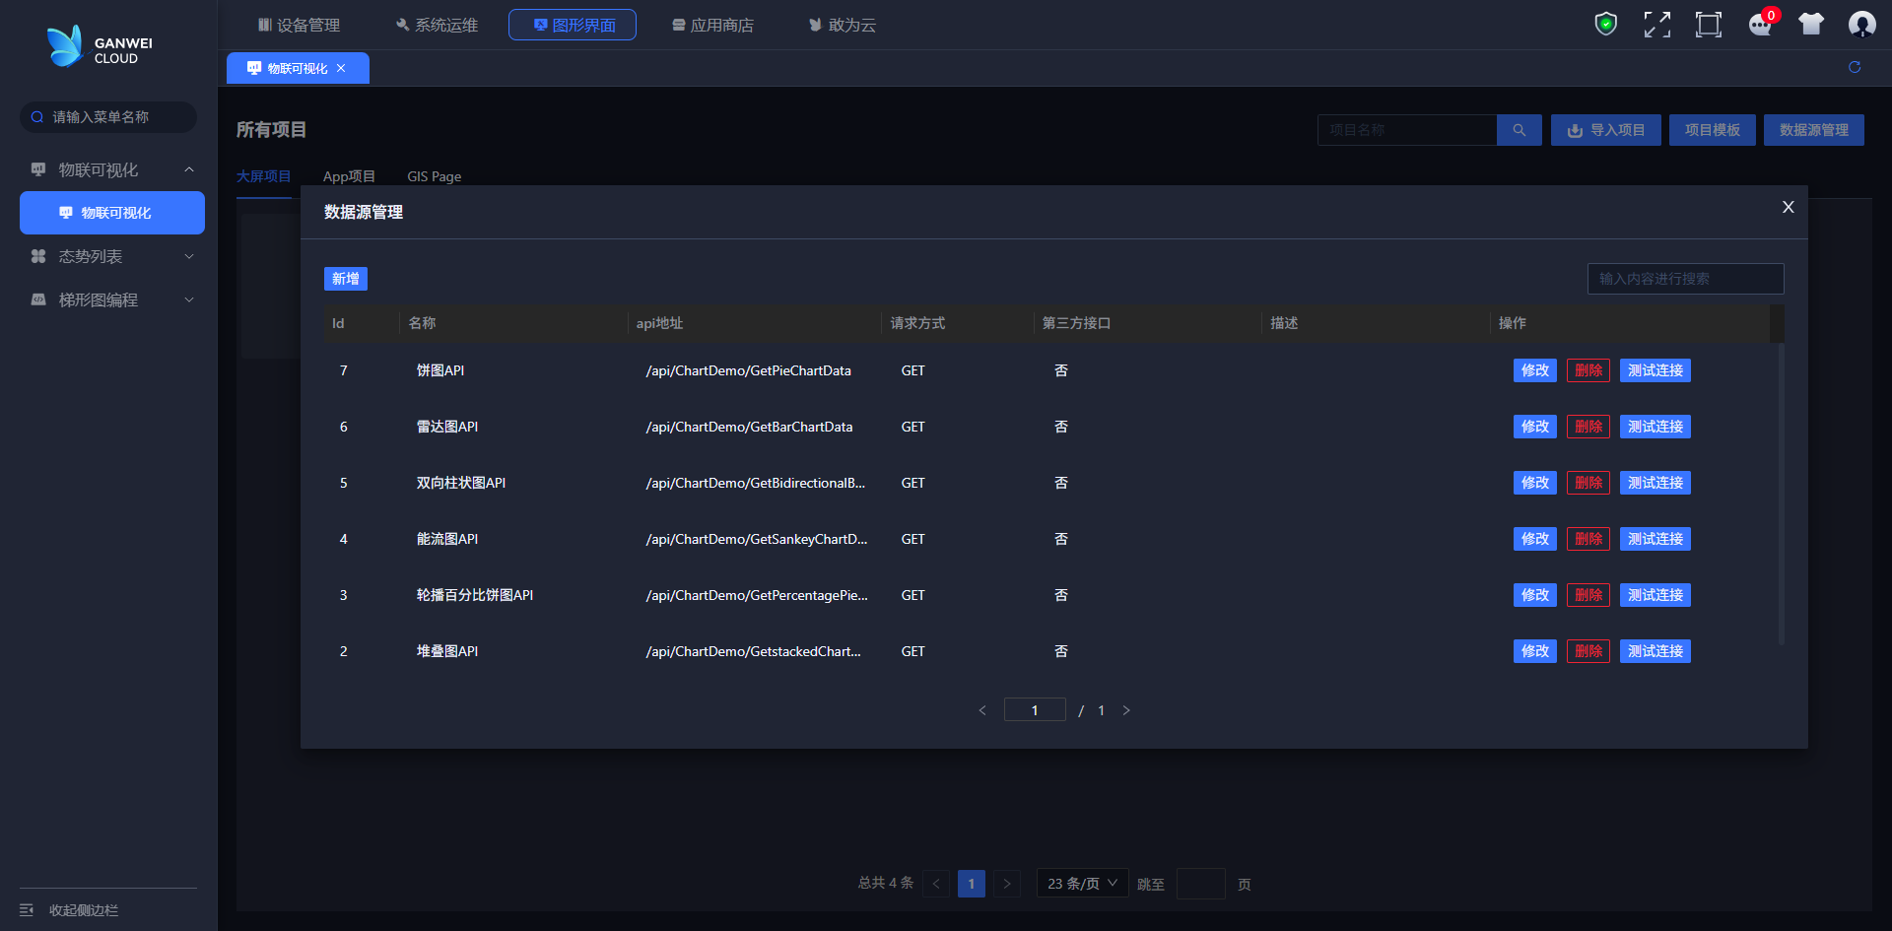Click the project search magnifier button
The height and width of the screenshot is (931, 1892).
coord(1519,130)
